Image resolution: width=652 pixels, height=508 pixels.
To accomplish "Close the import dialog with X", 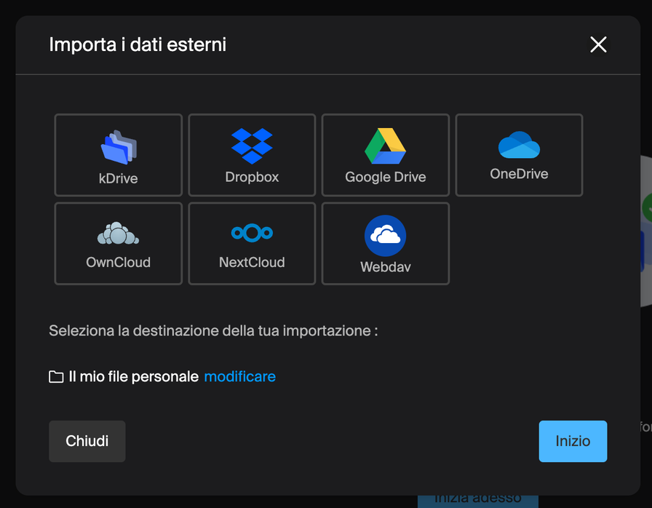I will point(598,45).
